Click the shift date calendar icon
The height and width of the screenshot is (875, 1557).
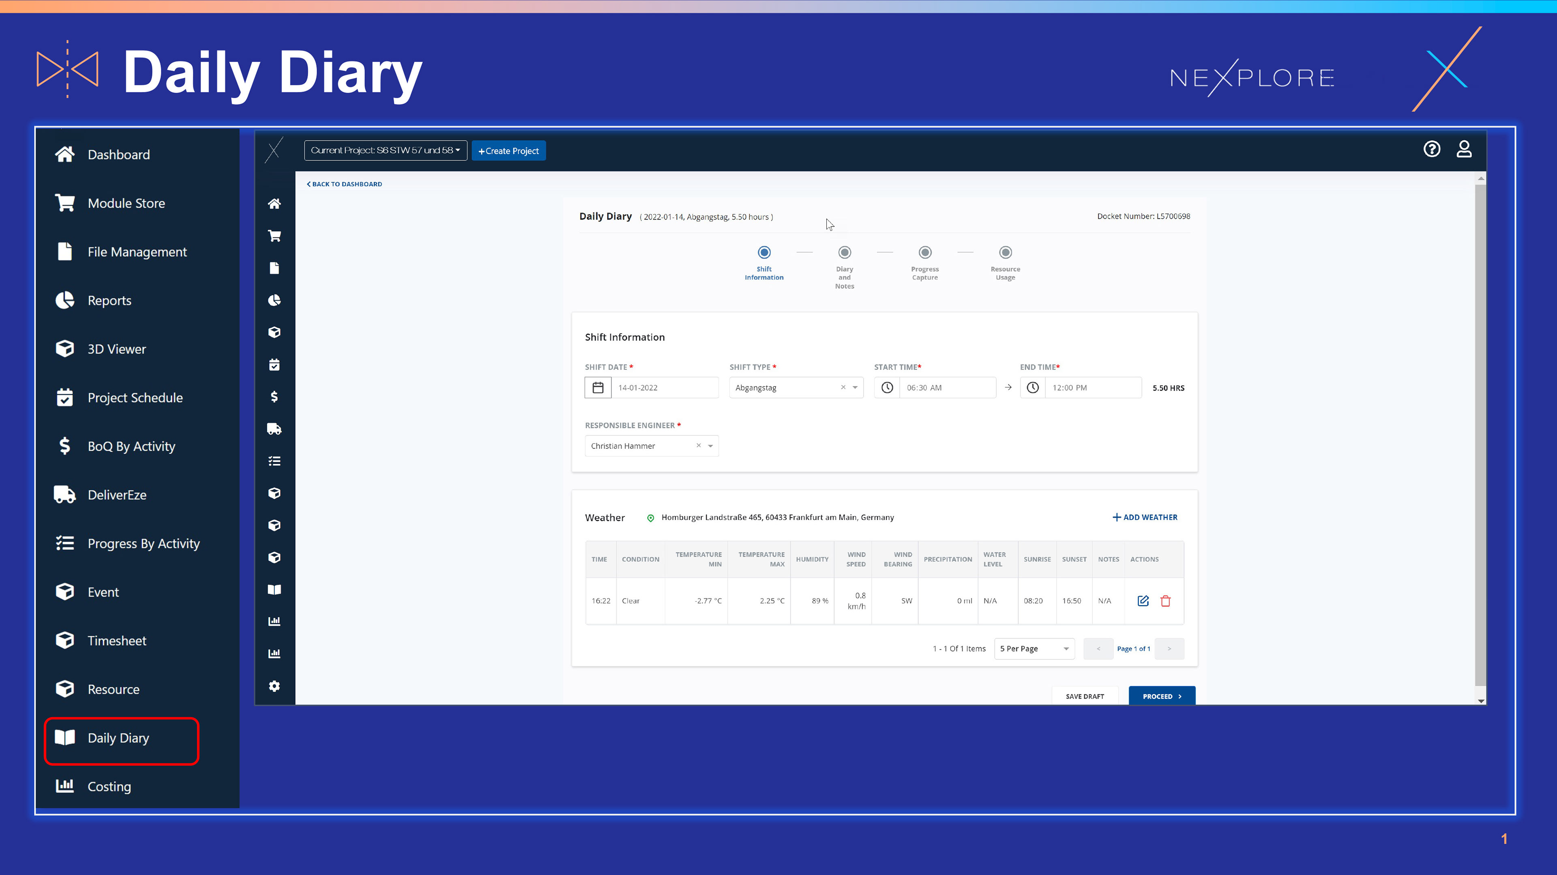(x=598, y=388)
